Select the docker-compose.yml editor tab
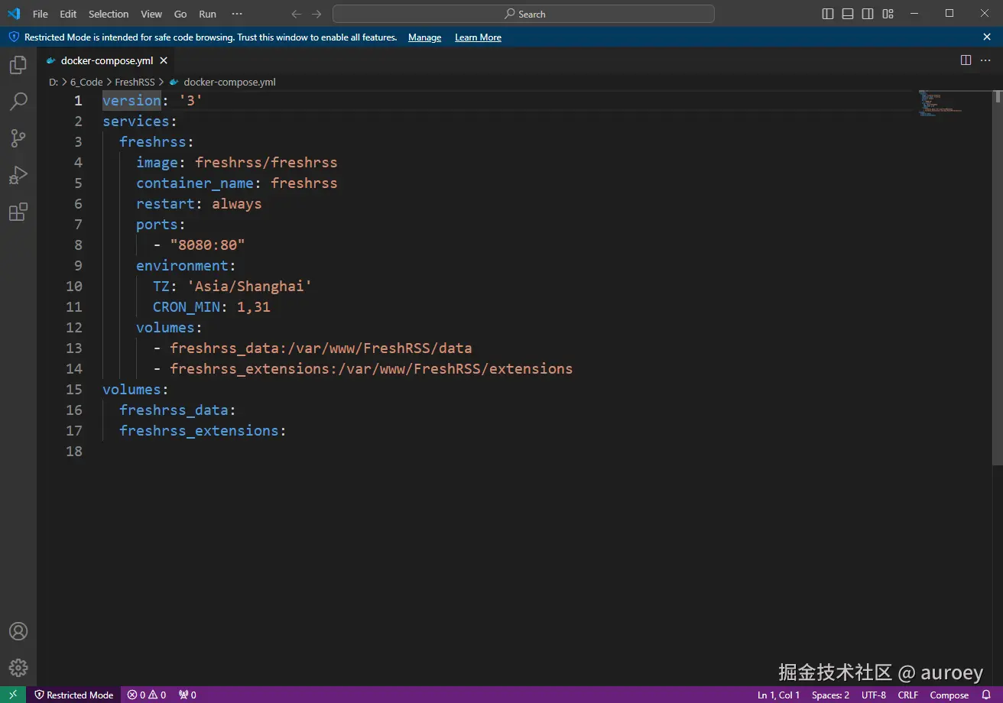This screenshot has height=703, width=1003. coord(105,60)
